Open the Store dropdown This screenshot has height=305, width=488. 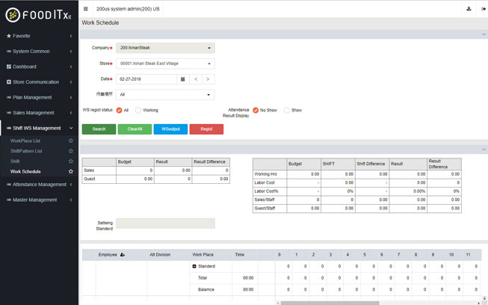click(164, 64)
